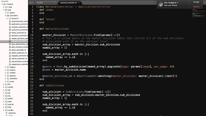Click the spec folder icon

tap(6, 102)
